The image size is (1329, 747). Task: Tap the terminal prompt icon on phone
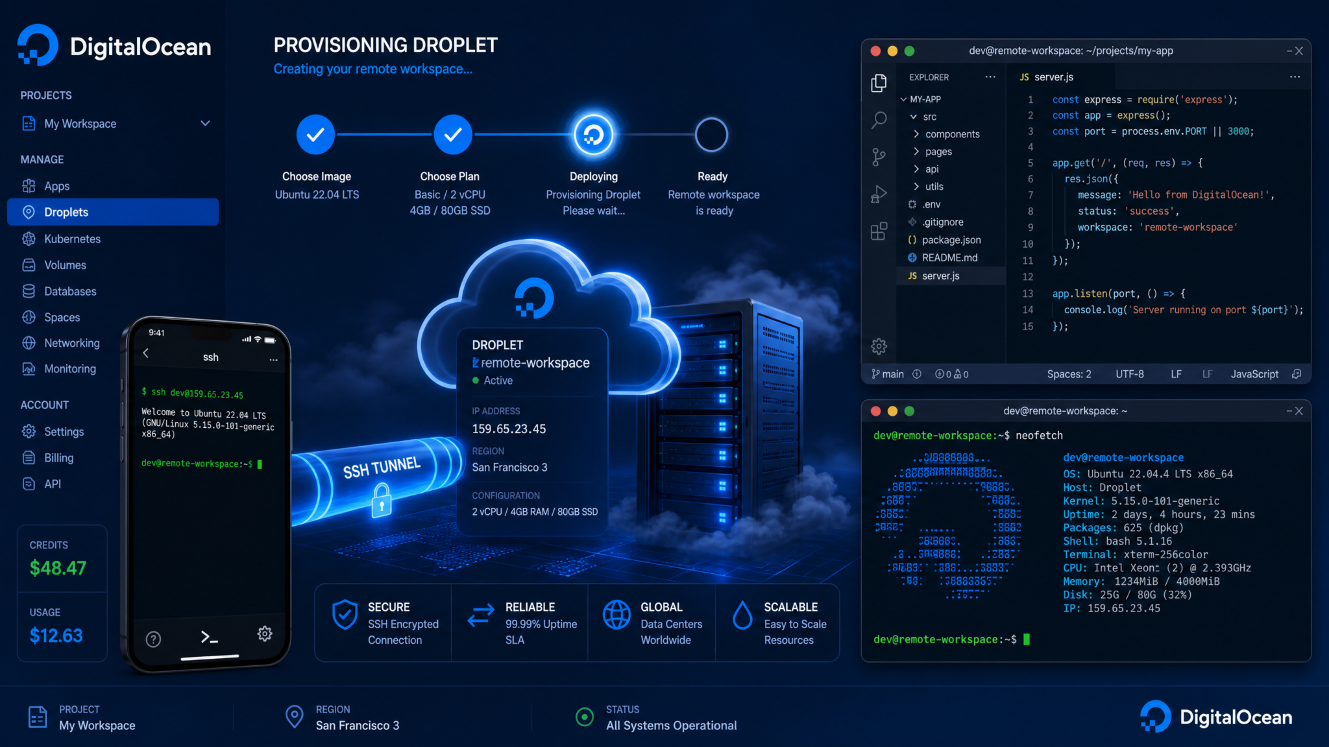(x=209, y=637)
